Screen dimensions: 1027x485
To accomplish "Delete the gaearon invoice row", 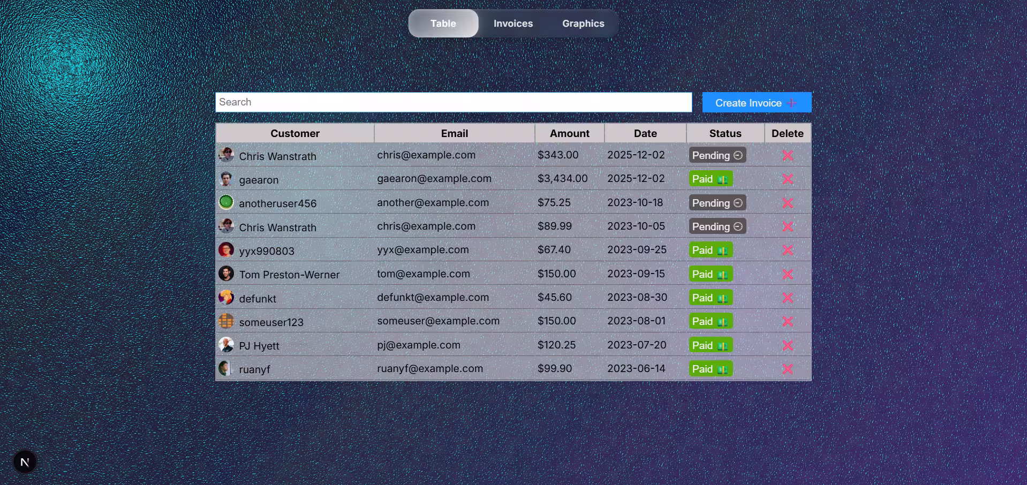I will tap(787, 179).
